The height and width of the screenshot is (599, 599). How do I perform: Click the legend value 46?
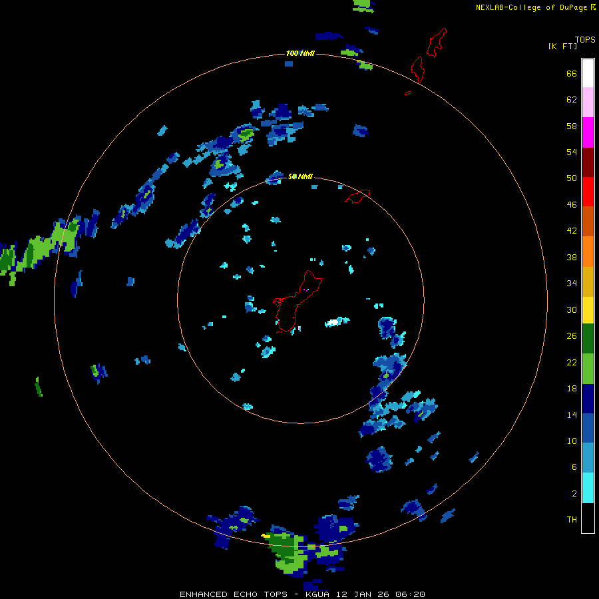[x=572, y=205]
